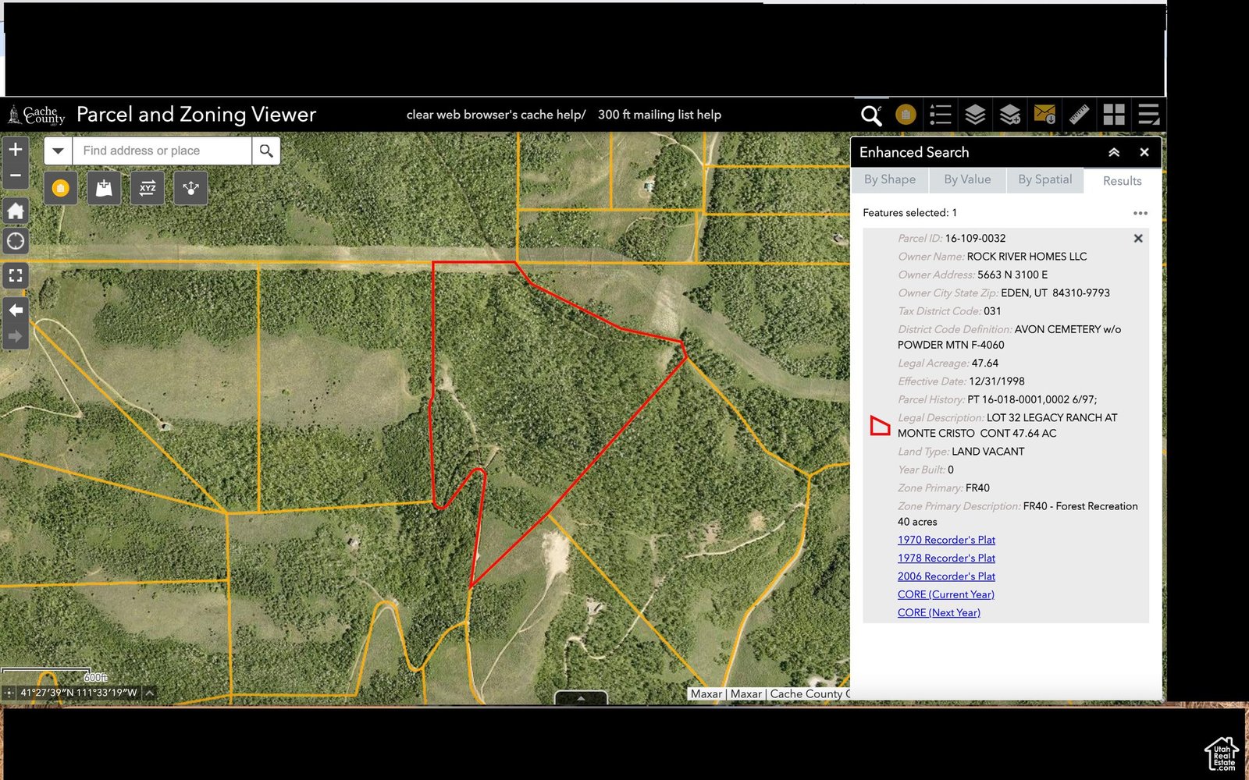Zoom in on the map

pos(15,149)
